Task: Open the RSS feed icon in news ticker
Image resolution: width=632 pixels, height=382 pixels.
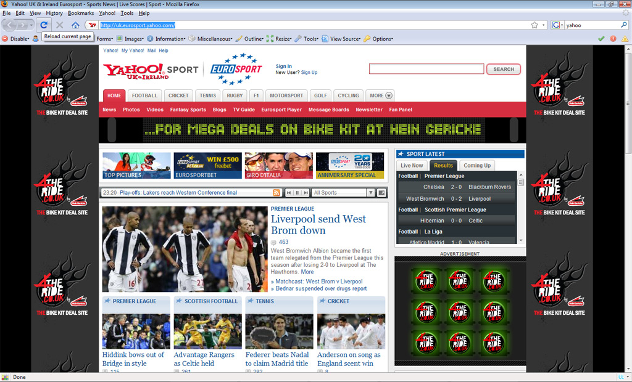Action: (276, 193)
